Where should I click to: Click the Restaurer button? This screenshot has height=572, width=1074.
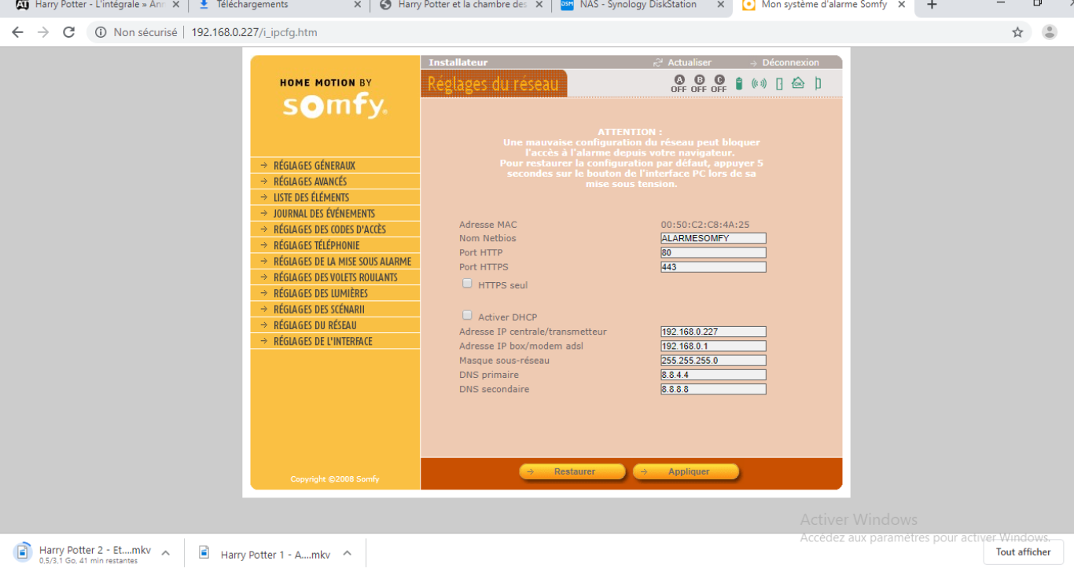pyautogui.click(x=572, y=471)
